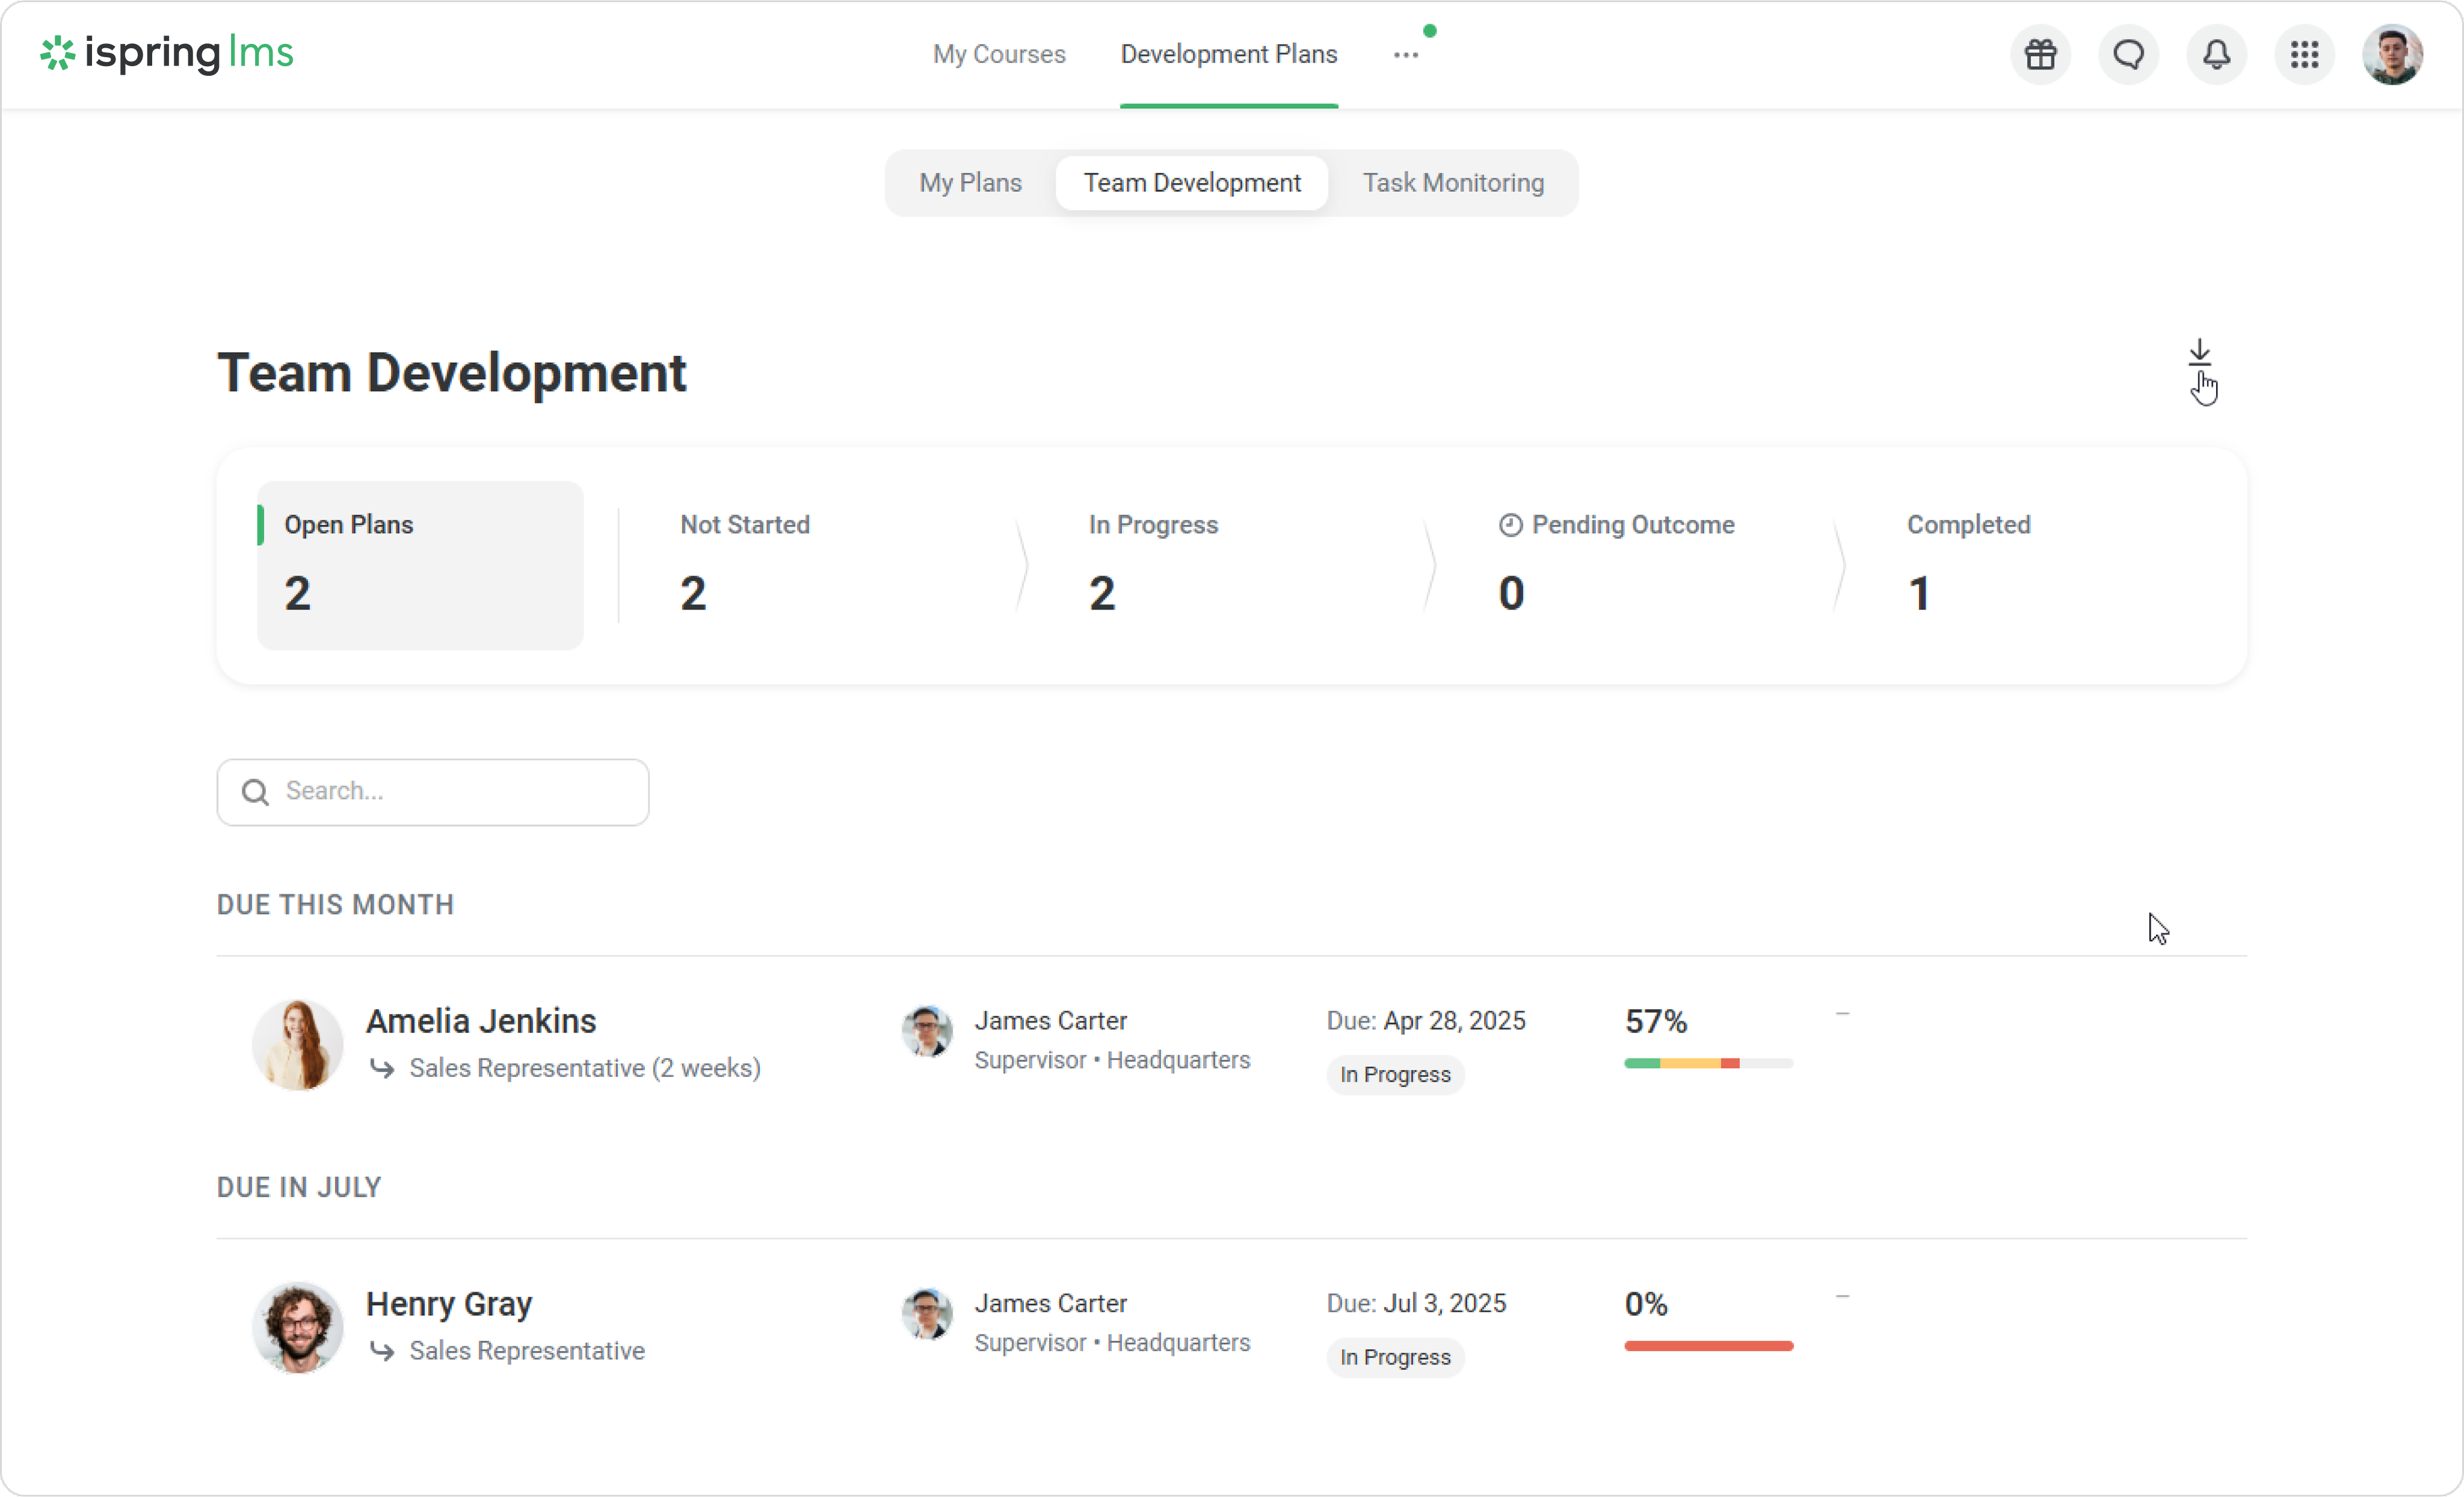Viewport: 2464px width, 1497px height.
Task: Switch to the Task Monitoring view
Action: [x=1452, y=183]
